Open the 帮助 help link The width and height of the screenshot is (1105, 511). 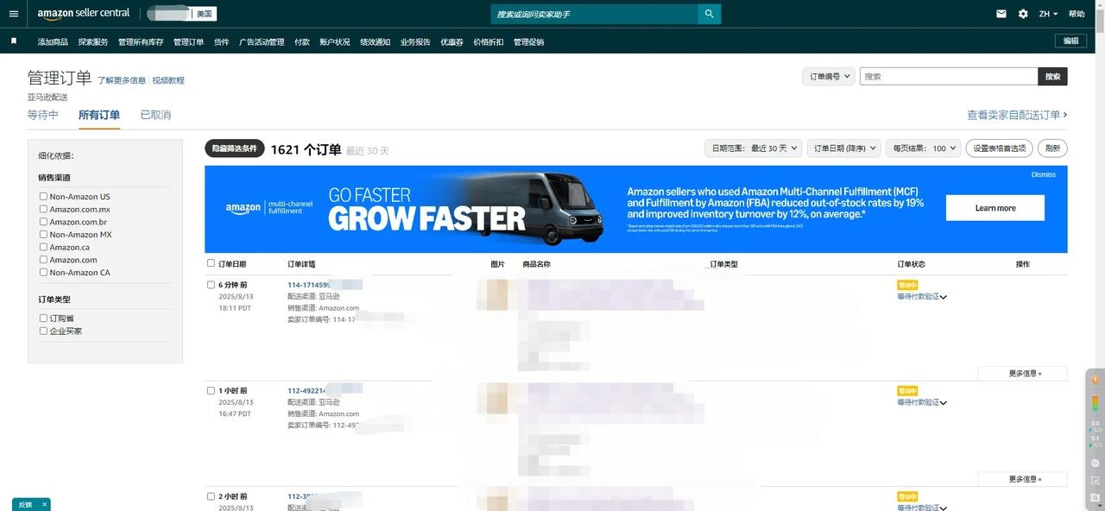pos(1077,14)
